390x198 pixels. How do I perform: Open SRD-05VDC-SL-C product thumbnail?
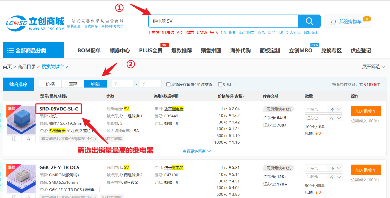21,120
